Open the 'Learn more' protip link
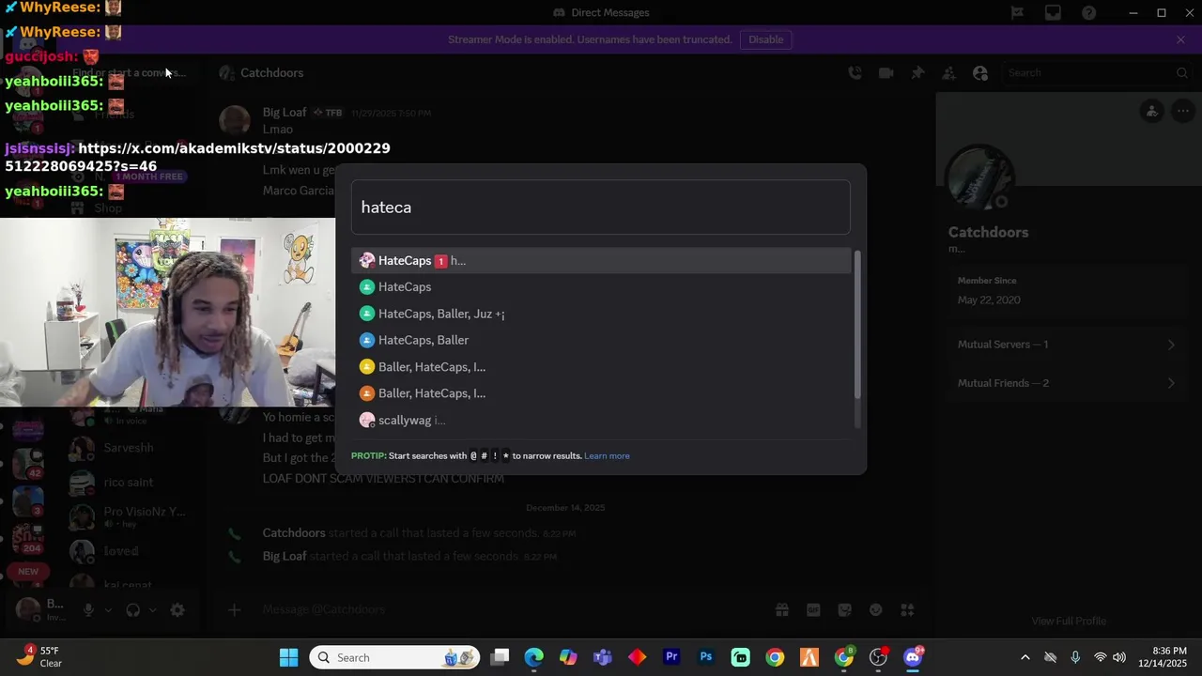The height and width of the screenshot is (676, 1202). coord(607,456)
